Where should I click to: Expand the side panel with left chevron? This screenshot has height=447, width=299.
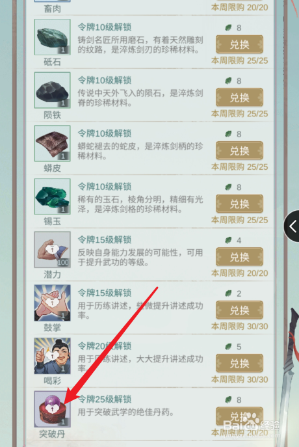click(292, 226)
